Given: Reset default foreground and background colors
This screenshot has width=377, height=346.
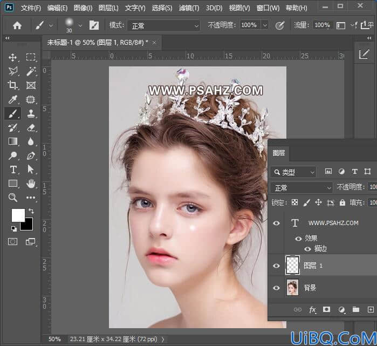Looking at the screenshot, I should click(14, 229).
